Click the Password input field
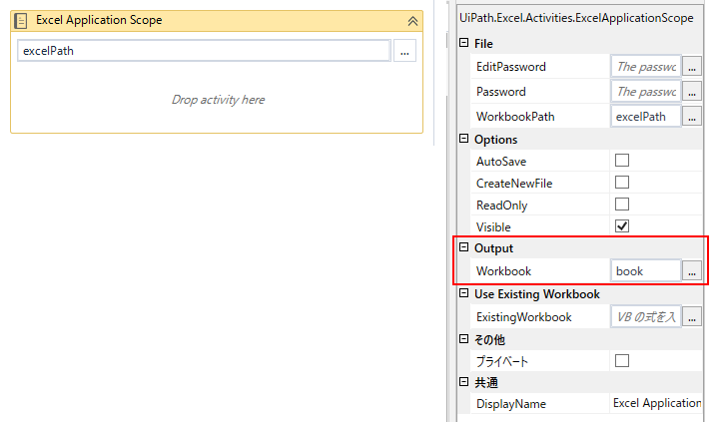 tap(645, 92)
